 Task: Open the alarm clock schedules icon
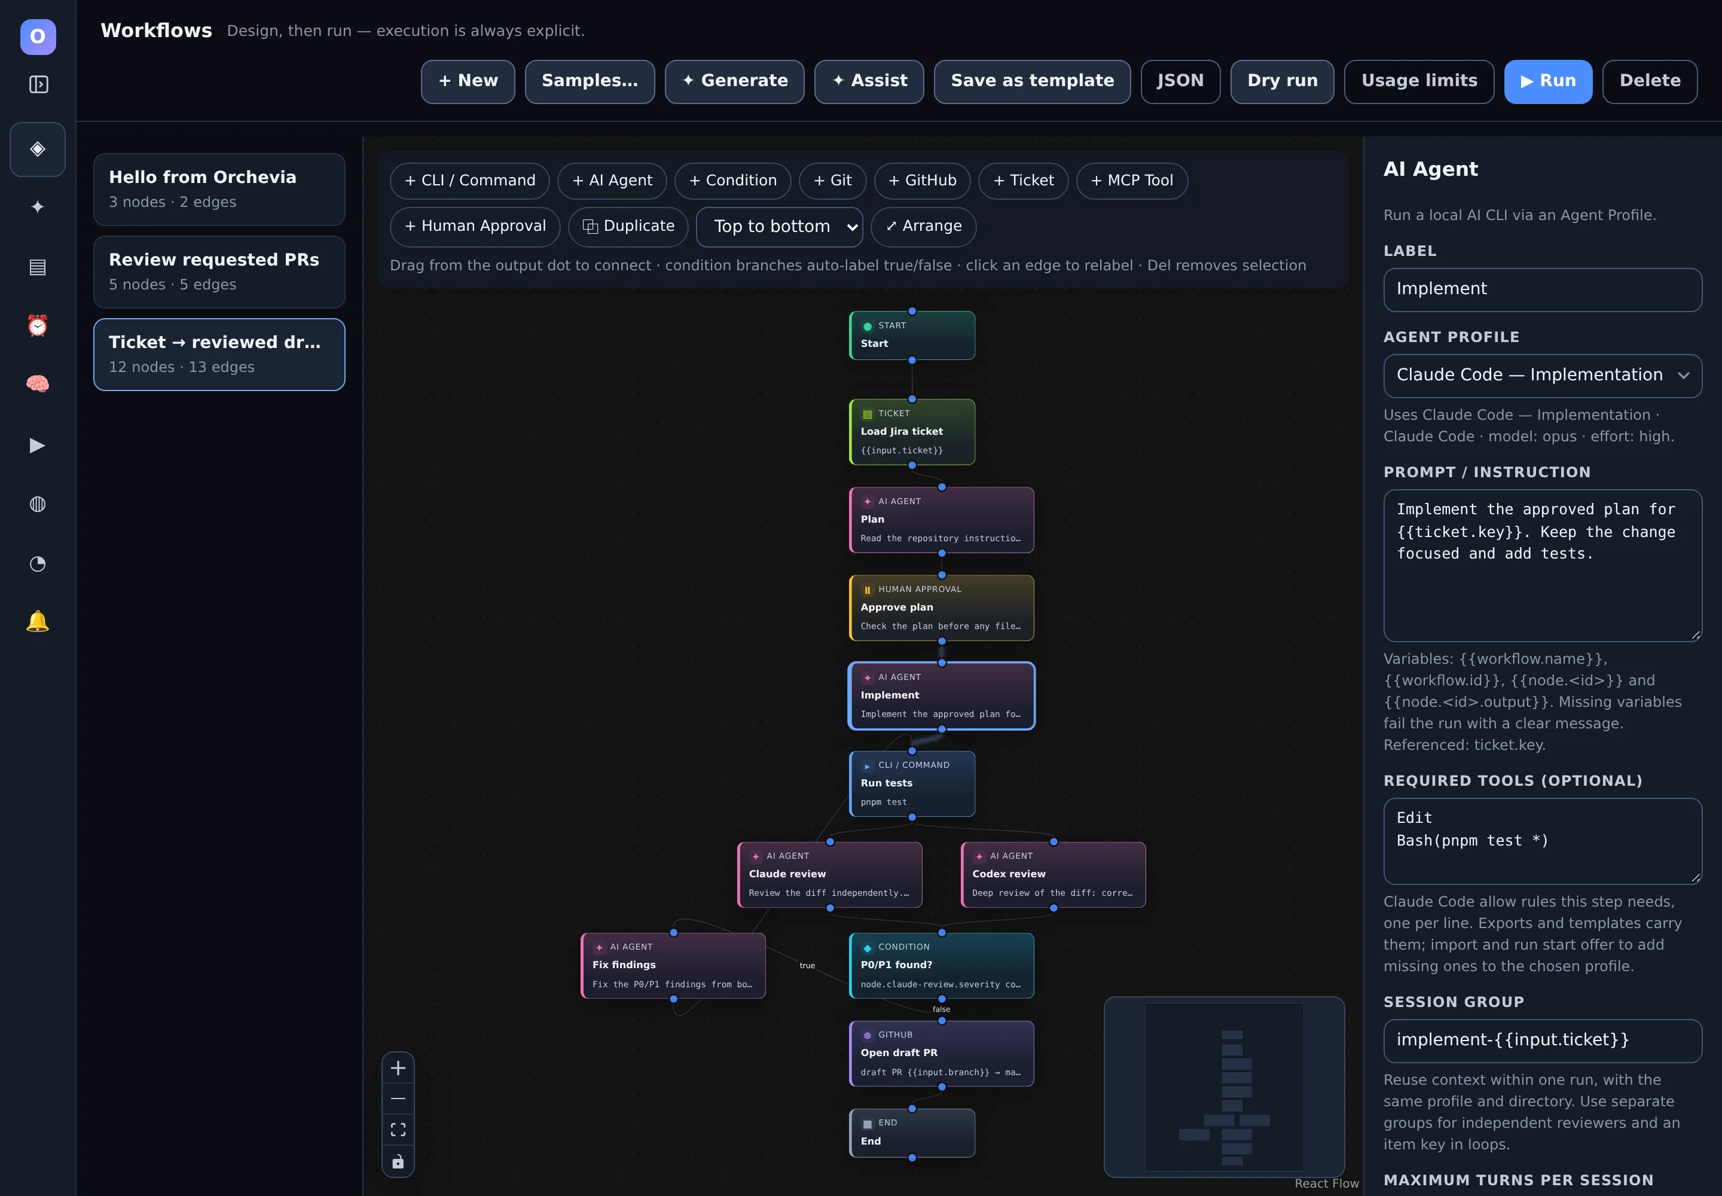[x=38, y=326]
